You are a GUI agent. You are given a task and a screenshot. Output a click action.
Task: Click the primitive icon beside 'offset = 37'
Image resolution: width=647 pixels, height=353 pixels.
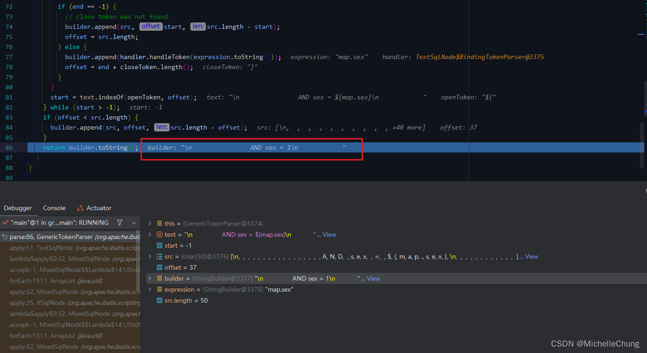pos(160,267)
